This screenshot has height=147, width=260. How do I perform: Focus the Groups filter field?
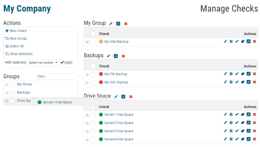click(x=57, y=76)
